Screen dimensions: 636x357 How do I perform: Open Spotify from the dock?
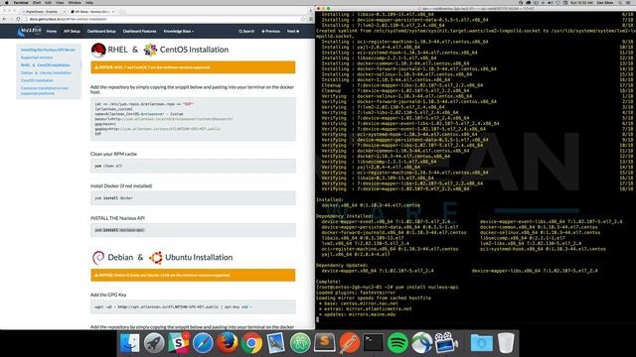pyautogui.click(x=397, y=343)
